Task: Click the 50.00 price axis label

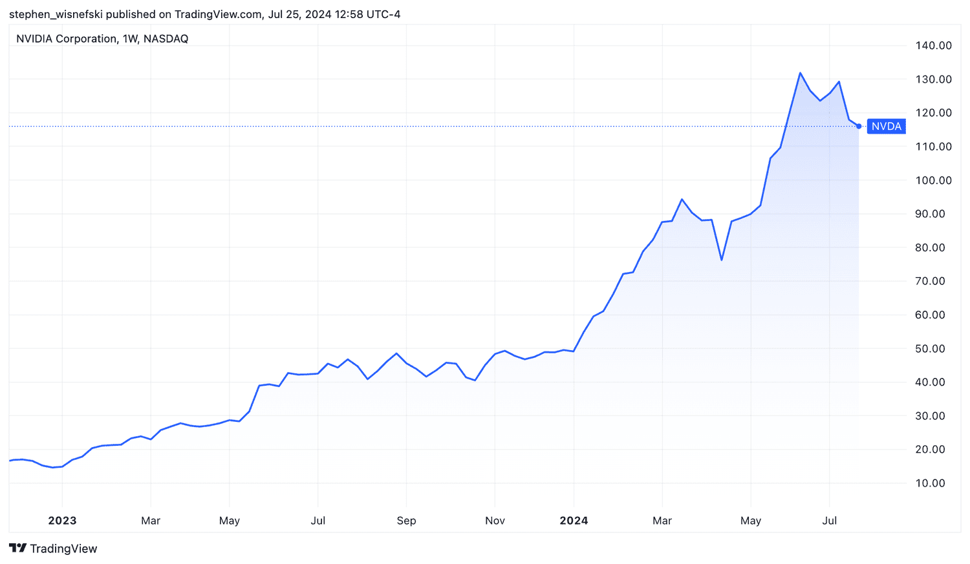Action: pyautogui.click(x=930, y=348)
